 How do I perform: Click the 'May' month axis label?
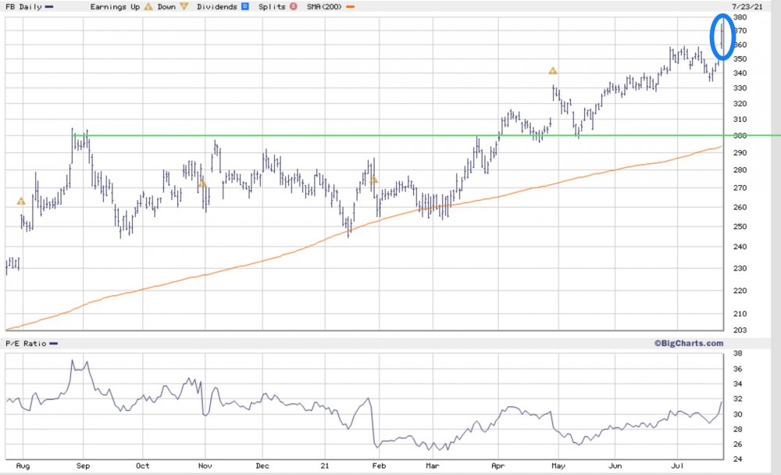(558, 466)
